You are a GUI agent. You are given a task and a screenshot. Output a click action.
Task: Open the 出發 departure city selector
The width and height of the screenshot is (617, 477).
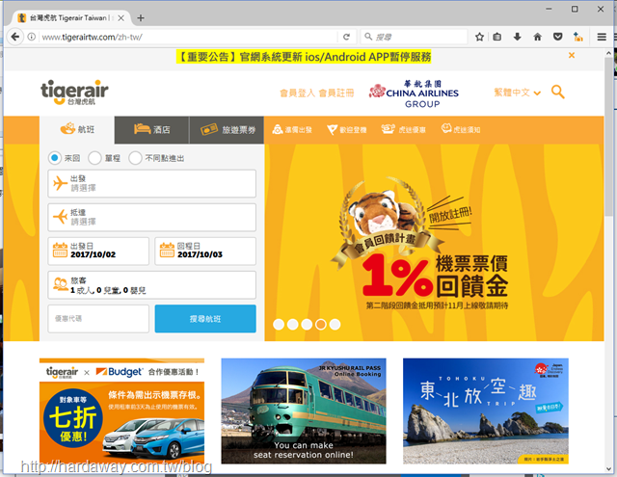tap(152, 184)
